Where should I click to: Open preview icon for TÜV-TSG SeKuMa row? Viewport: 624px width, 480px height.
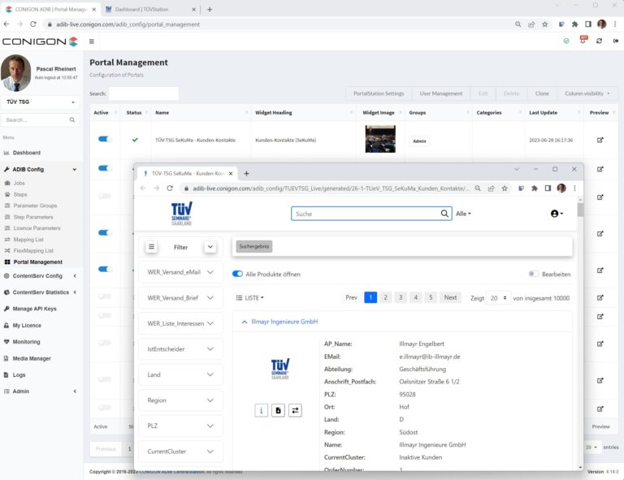(x=600, y=140)
